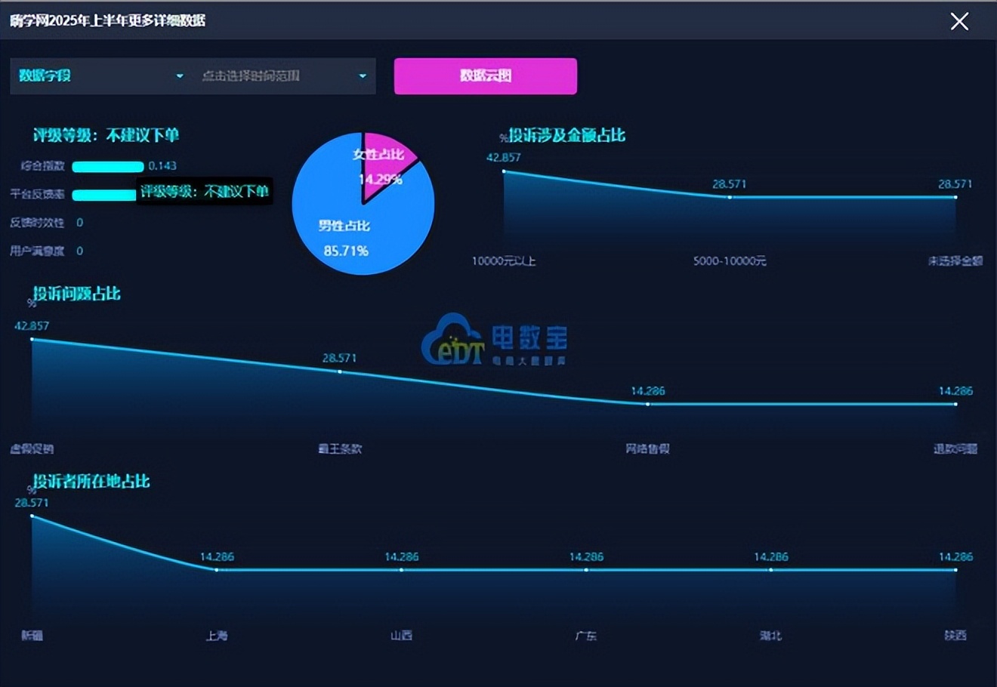Click the 退款问题 data point

(955, 404)
